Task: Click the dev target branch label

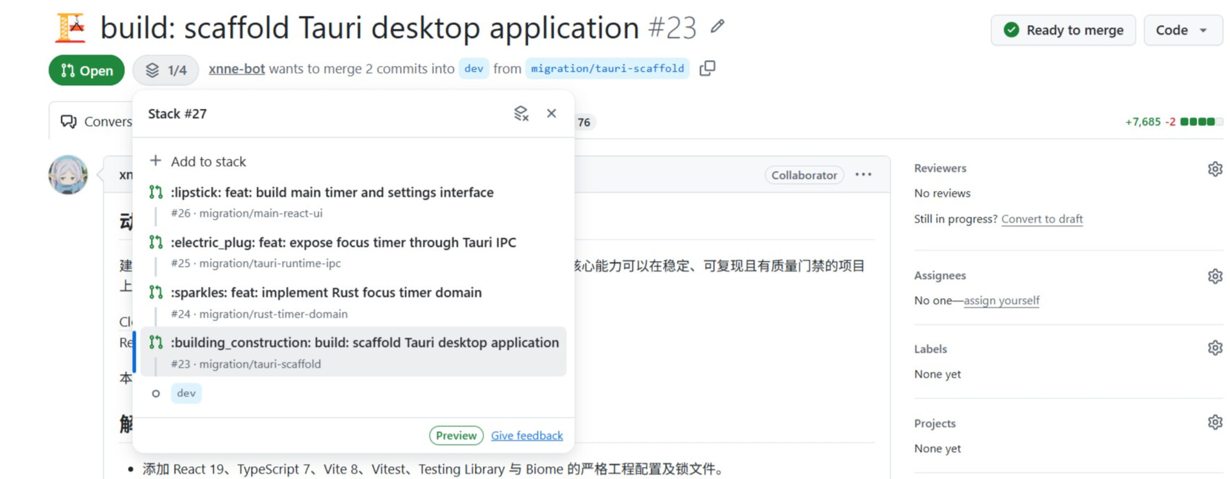Action: 474,69
